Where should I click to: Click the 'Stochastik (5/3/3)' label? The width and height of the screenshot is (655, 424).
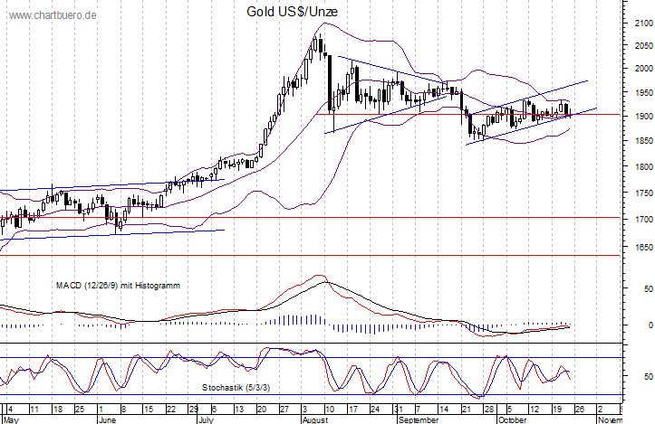pos(236,388)
